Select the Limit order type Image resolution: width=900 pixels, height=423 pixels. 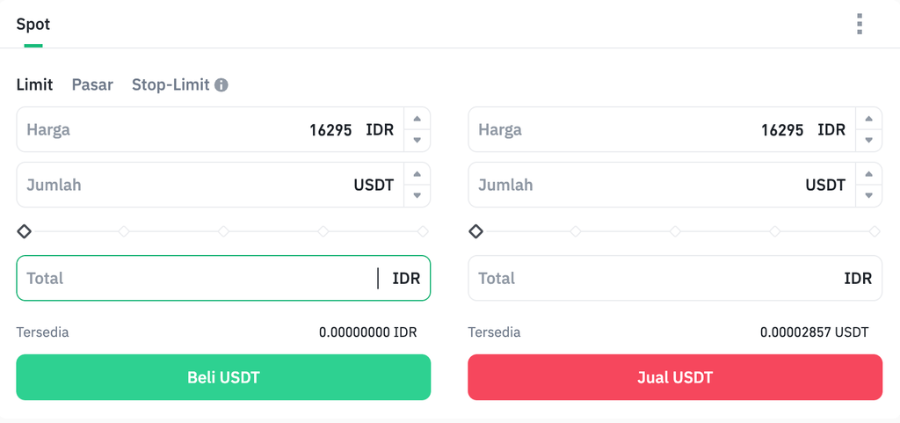(35, 84)
